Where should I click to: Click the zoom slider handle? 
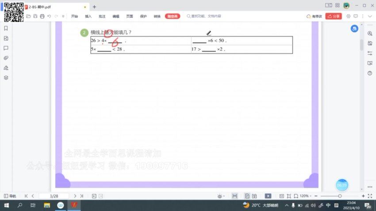[x=340, y=196]
